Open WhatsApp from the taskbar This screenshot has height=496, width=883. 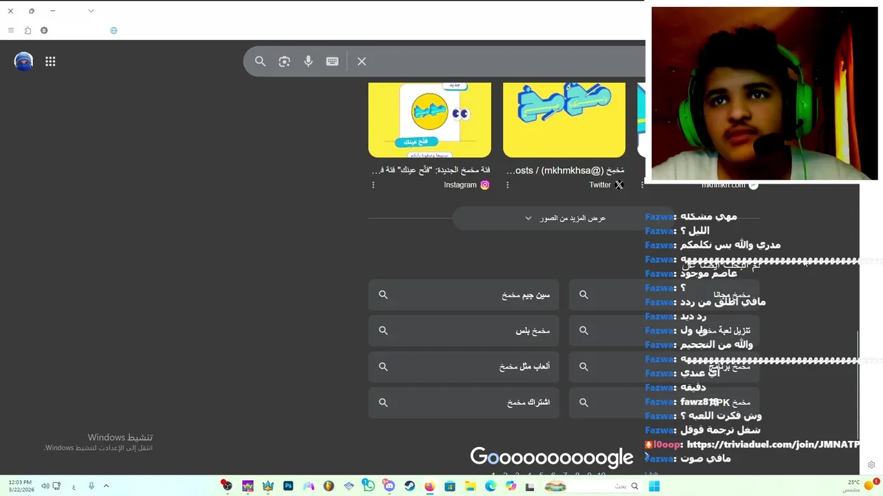tap(369, 486)
